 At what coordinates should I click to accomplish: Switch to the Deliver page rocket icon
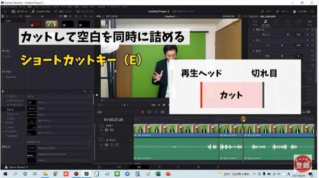pos(218,167)
